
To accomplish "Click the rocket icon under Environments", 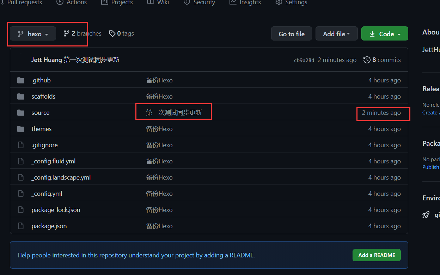I will pyautogui.click(x=426, y=215).
